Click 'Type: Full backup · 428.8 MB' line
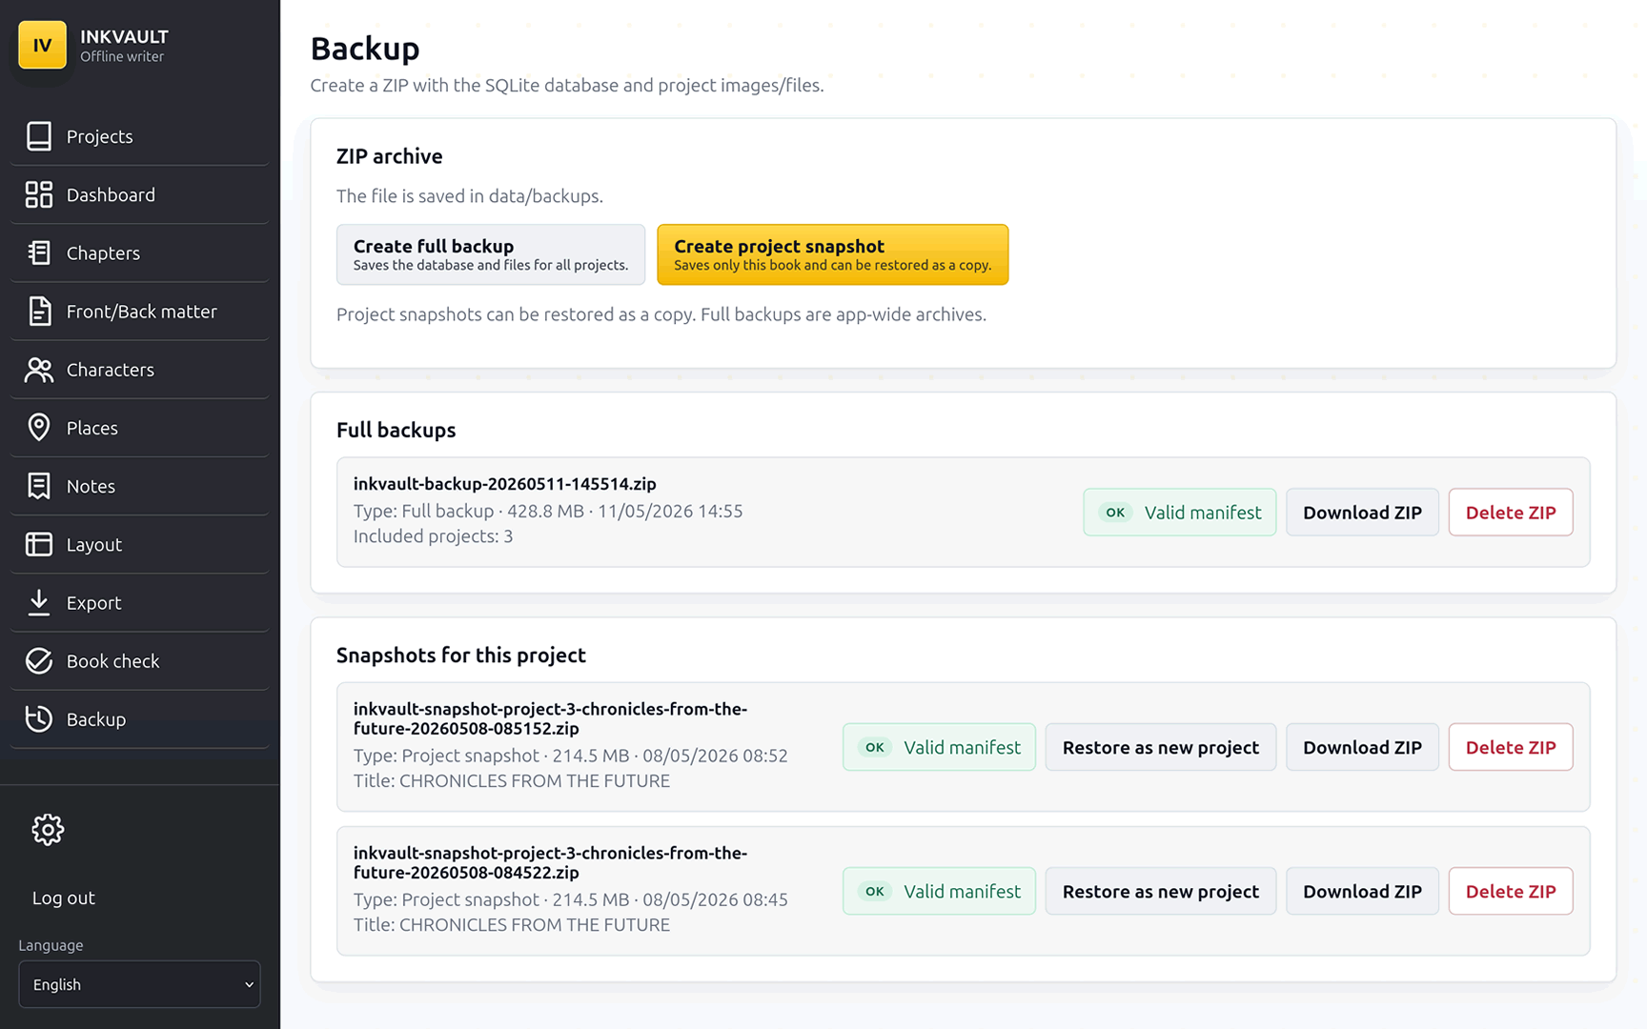The height and width of the screenshot is (1029, 1647). coord(548,511)
